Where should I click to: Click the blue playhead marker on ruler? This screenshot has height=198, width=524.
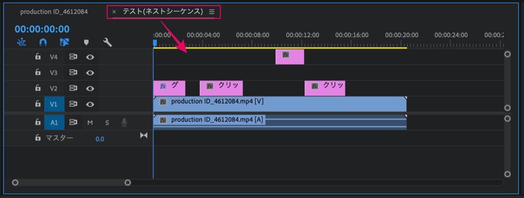click(x=155, y=43)
